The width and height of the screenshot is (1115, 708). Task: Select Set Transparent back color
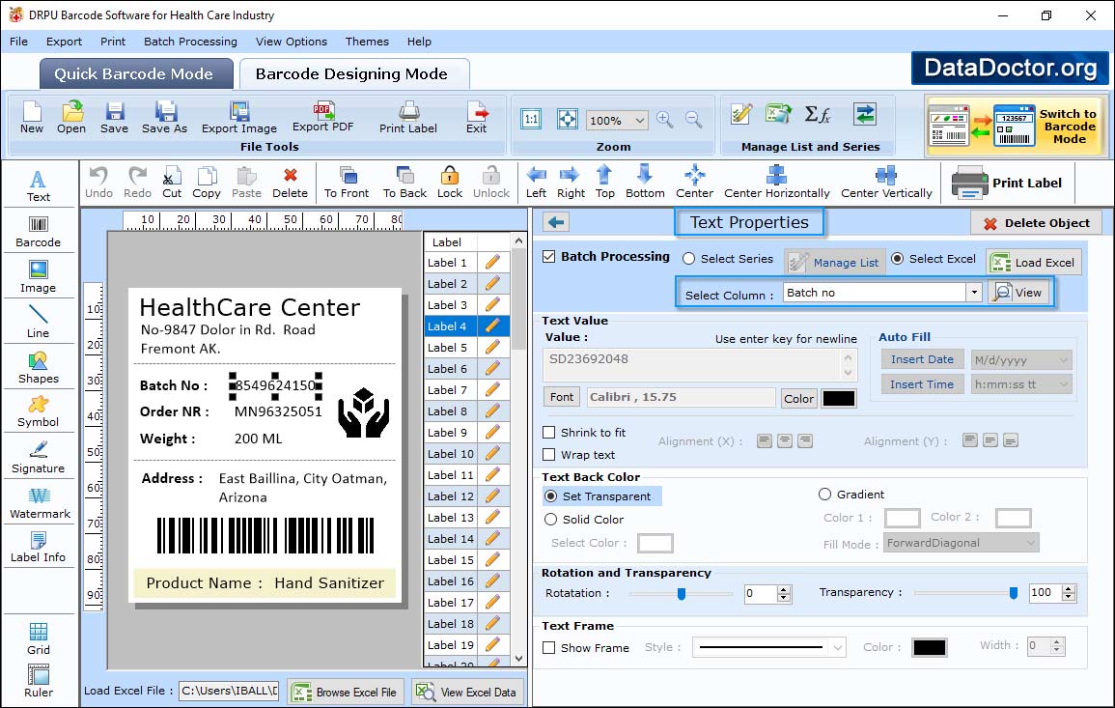(550, 496)
